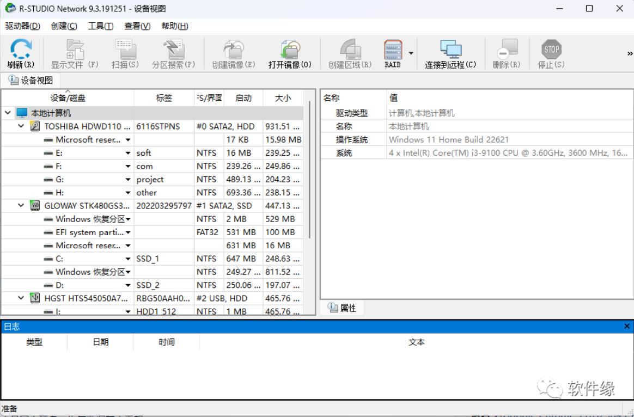Sort by Label (标签) column header
Image resolution: width=634 pixels, height=417 pixels.
(x=164, y=98)
